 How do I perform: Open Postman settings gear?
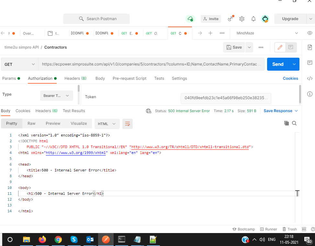click(242, 19)
